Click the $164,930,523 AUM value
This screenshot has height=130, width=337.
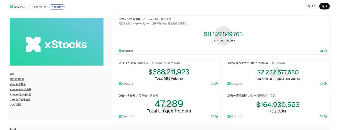click(278, 105)
